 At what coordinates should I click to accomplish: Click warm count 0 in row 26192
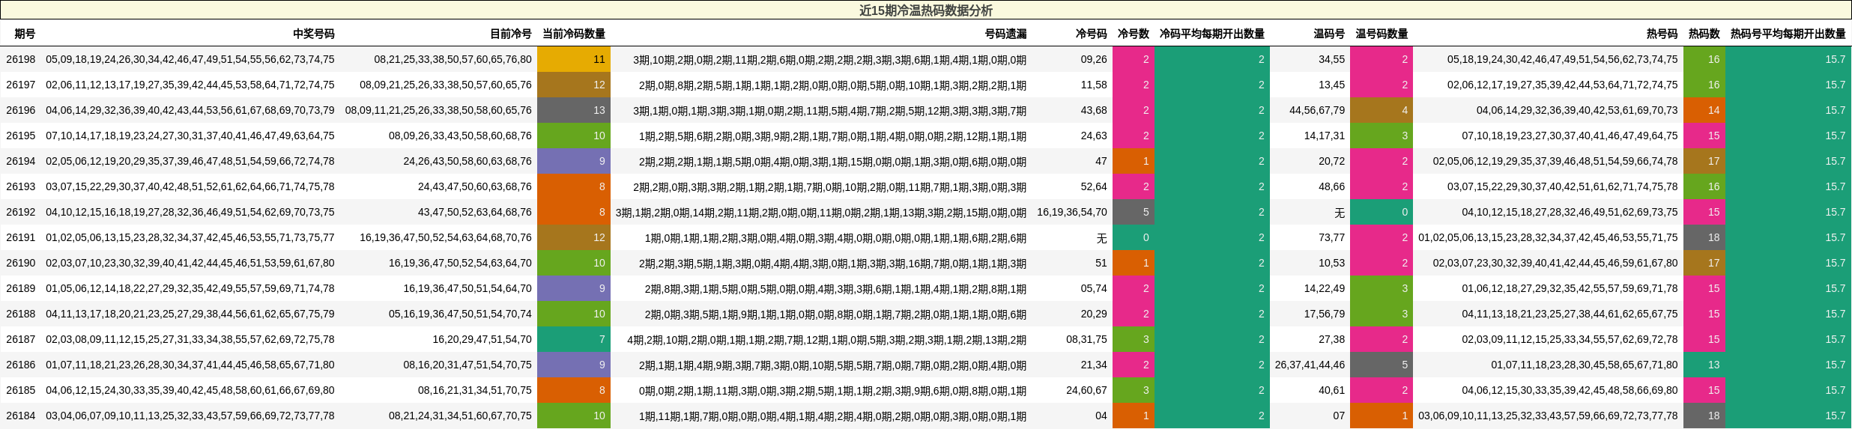[1382, 212]
